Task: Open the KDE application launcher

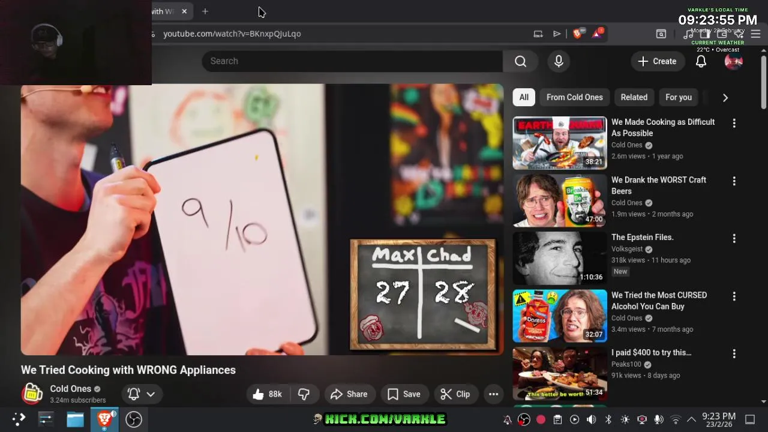Action: tap(19, 419)
